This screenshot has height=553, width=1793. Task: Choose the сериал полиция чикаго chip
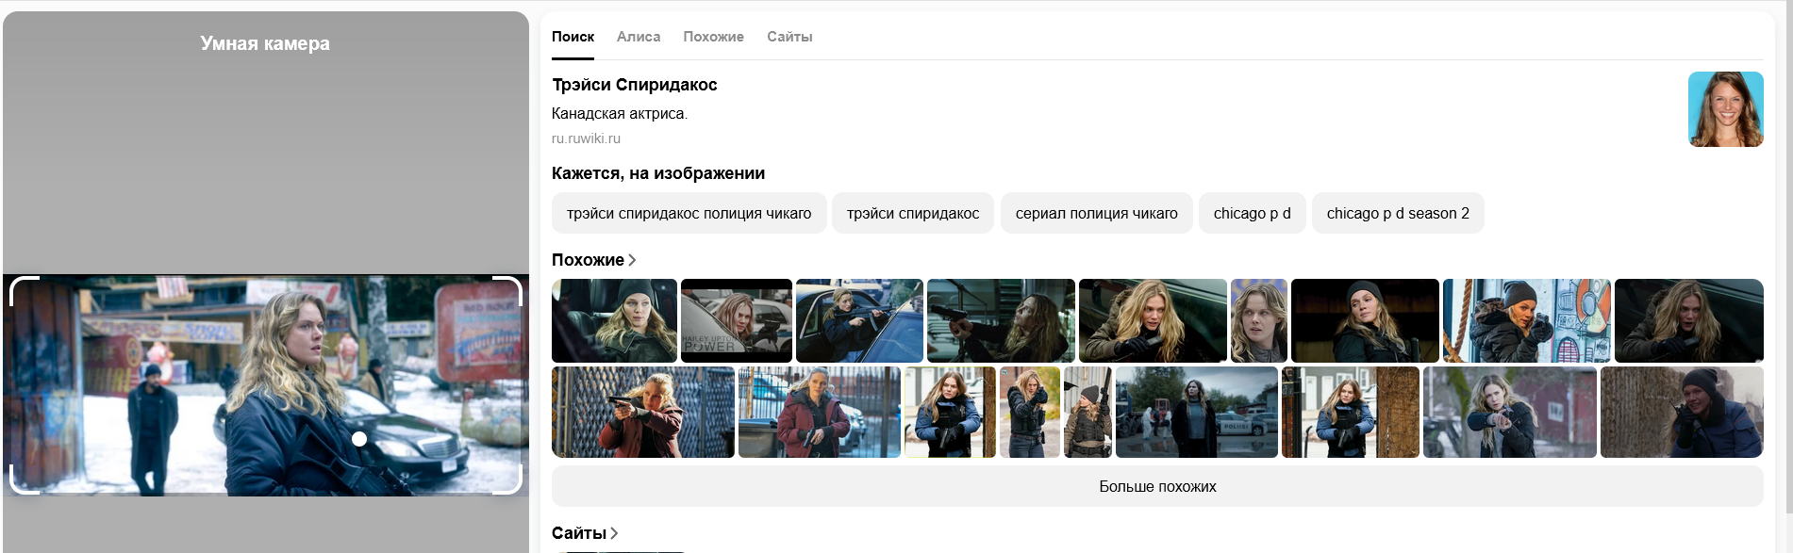(x=1096, y=213)
